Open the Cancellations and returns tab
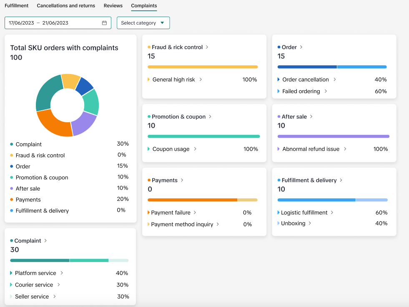The width and height of the screenshot is (409, 307). [66, 6]
